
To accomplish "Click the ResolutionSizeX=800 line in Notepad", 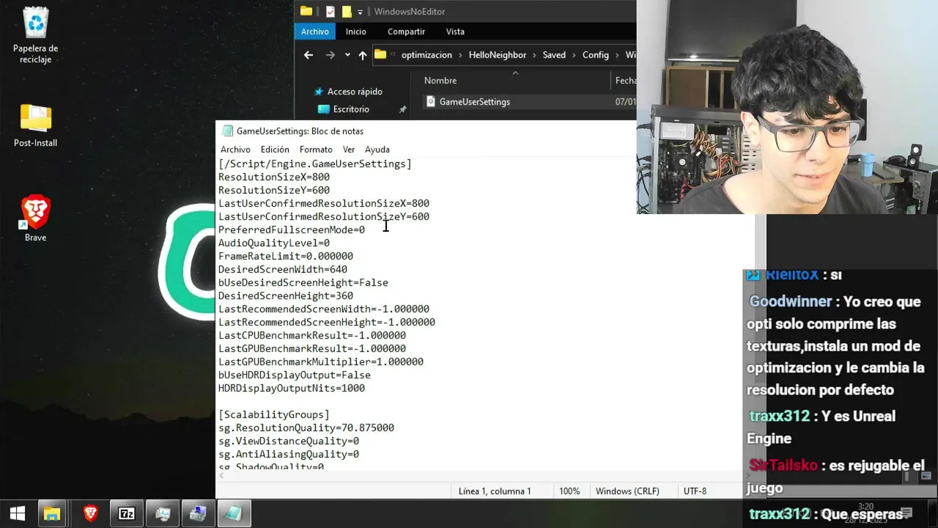I will tap(274, 177).
